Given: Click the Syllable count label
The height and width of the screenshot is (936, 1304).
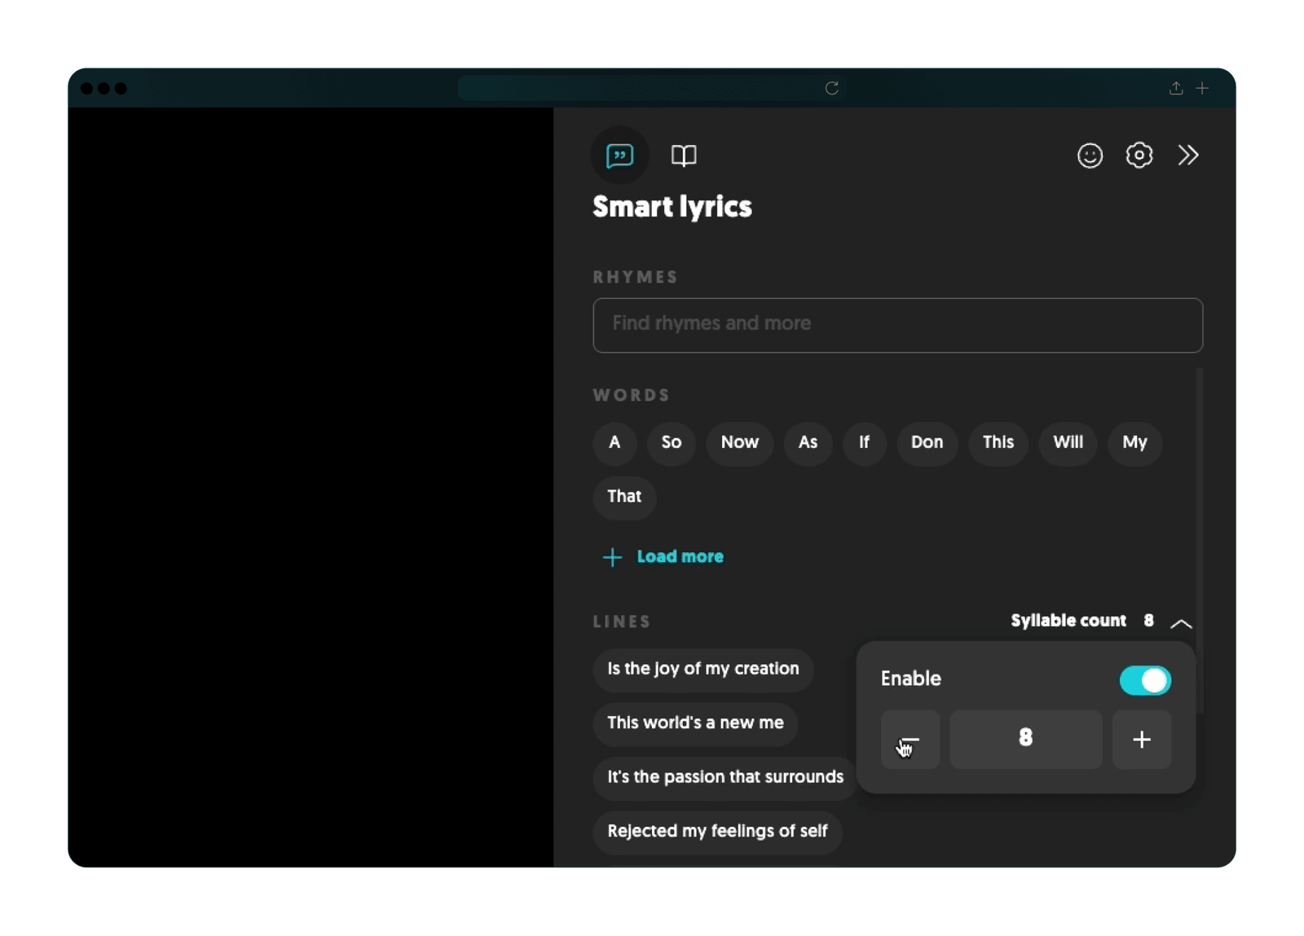Looking at the screenshot, I should coord(1068,621).
